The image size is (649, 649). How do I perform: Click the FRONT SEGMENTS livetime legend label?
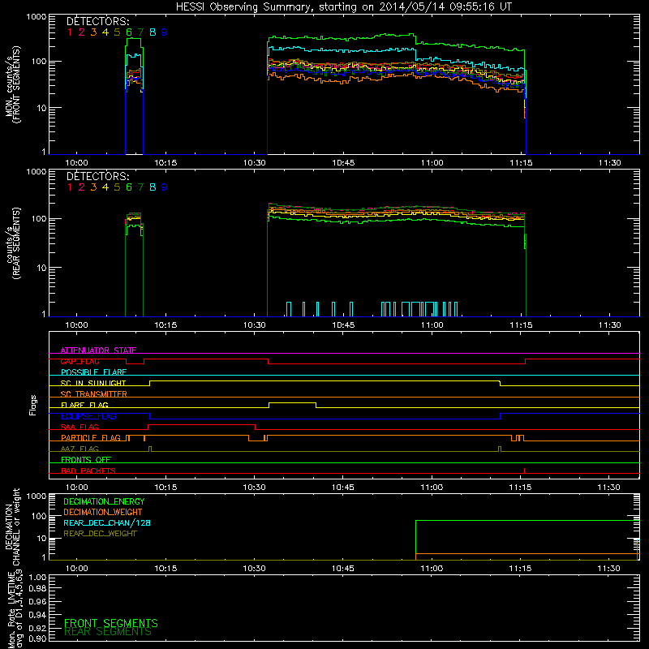coord(111,623)
